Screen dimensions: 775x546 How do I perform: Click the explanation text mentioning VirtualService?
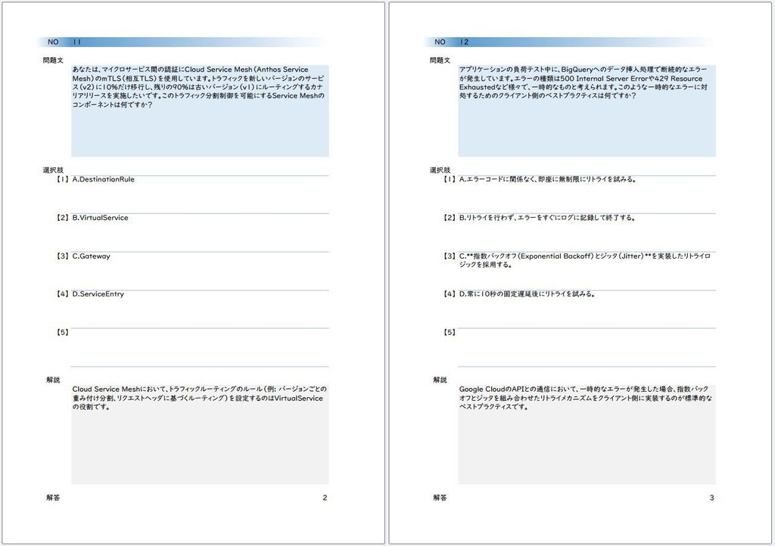click(199, 398)
